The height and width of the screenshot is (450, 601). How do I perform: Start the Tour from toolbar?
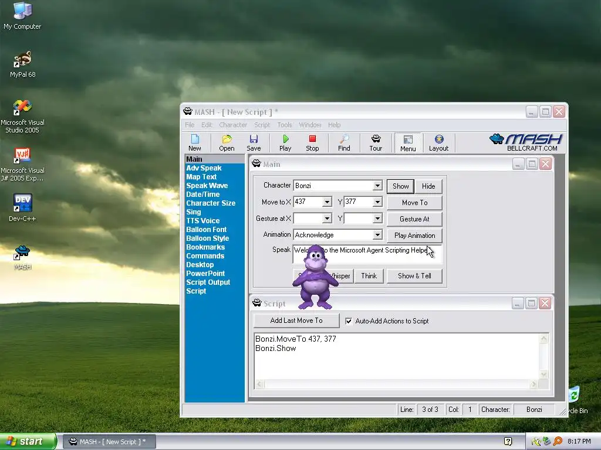pos(376,143)
